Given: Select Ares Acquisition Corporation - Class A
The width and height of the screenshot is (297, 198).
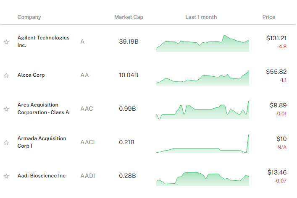Looking at the screenshot, I should click(43, 108).
